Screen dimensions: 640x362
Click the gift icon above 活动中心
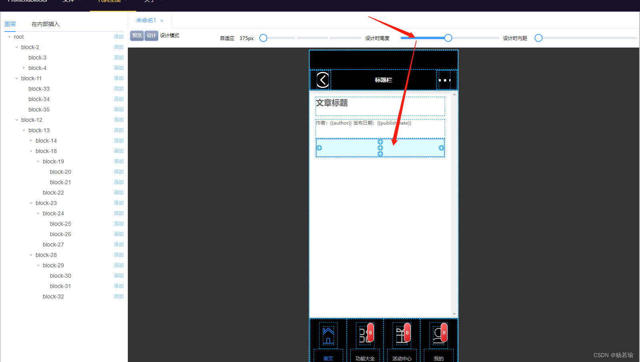click(x=401, y=336)
